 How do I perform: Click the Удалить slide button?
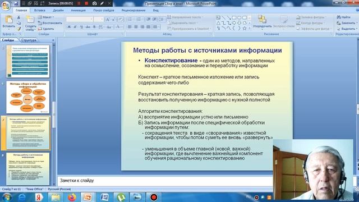(x=46, y=29)
